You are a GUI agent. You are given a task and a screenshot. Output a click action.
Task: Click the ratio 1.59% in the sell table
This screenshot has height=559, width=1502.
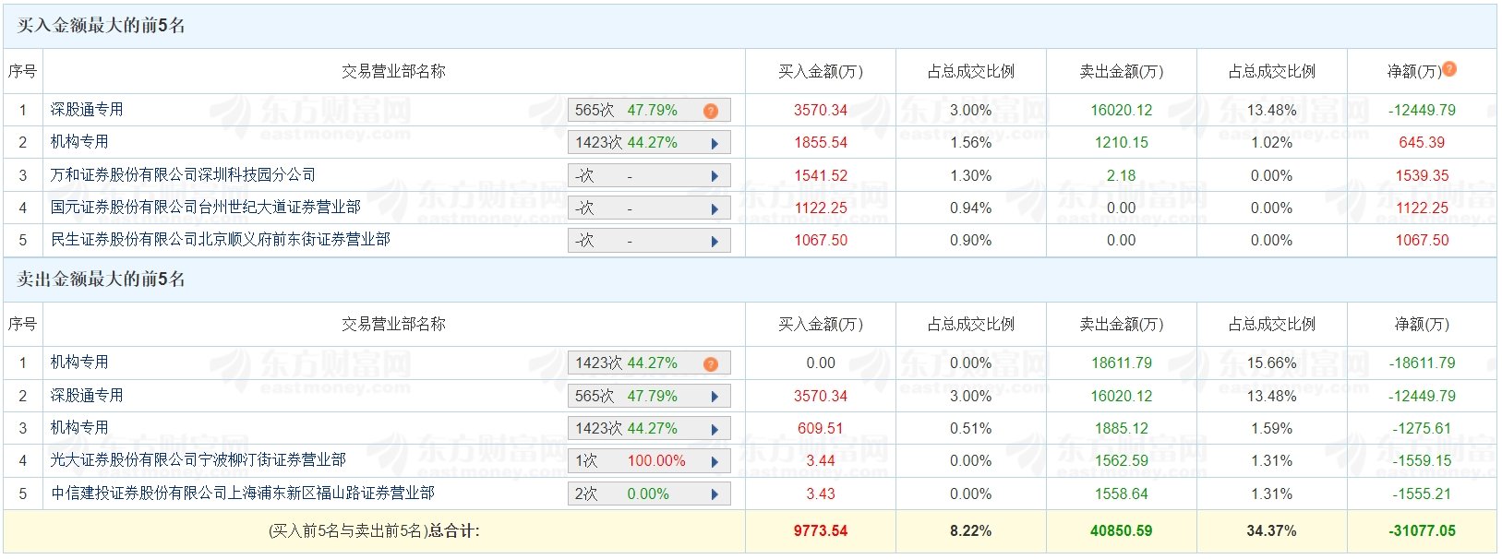pos(1272,429)
